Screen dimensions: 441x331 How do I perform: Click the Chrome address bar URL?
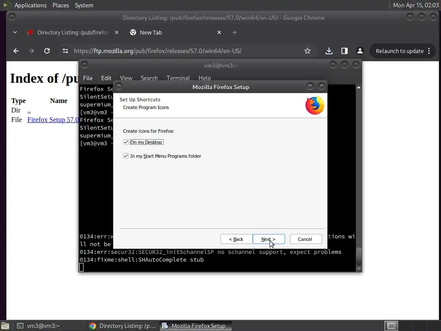[158, 51]
